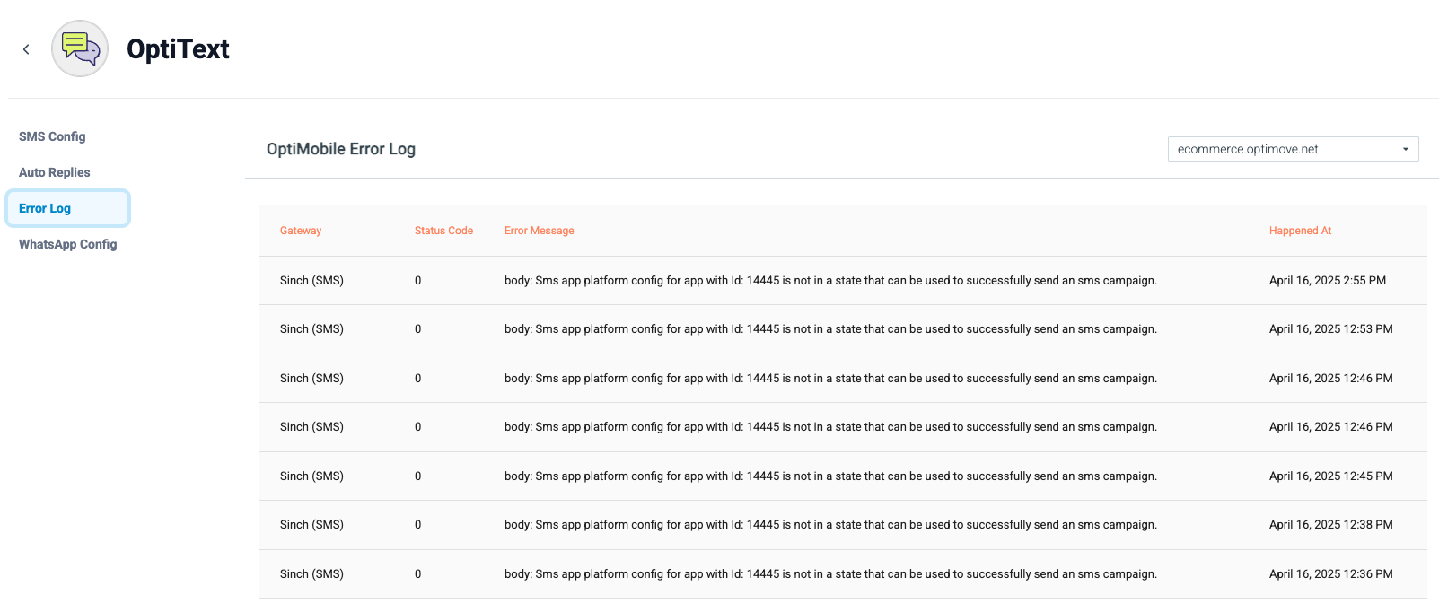Click the Gateway column header
This screenshot has height=612, width=1439.
pyautogui.click(x=301, y=231)
